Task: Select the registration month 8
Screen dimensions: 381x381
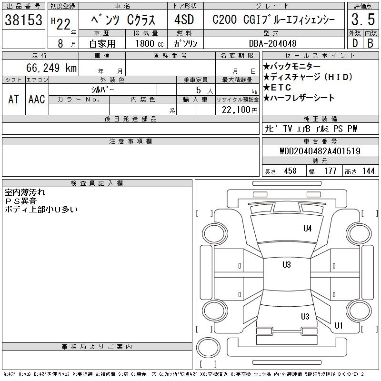Action: pos(60,43)
